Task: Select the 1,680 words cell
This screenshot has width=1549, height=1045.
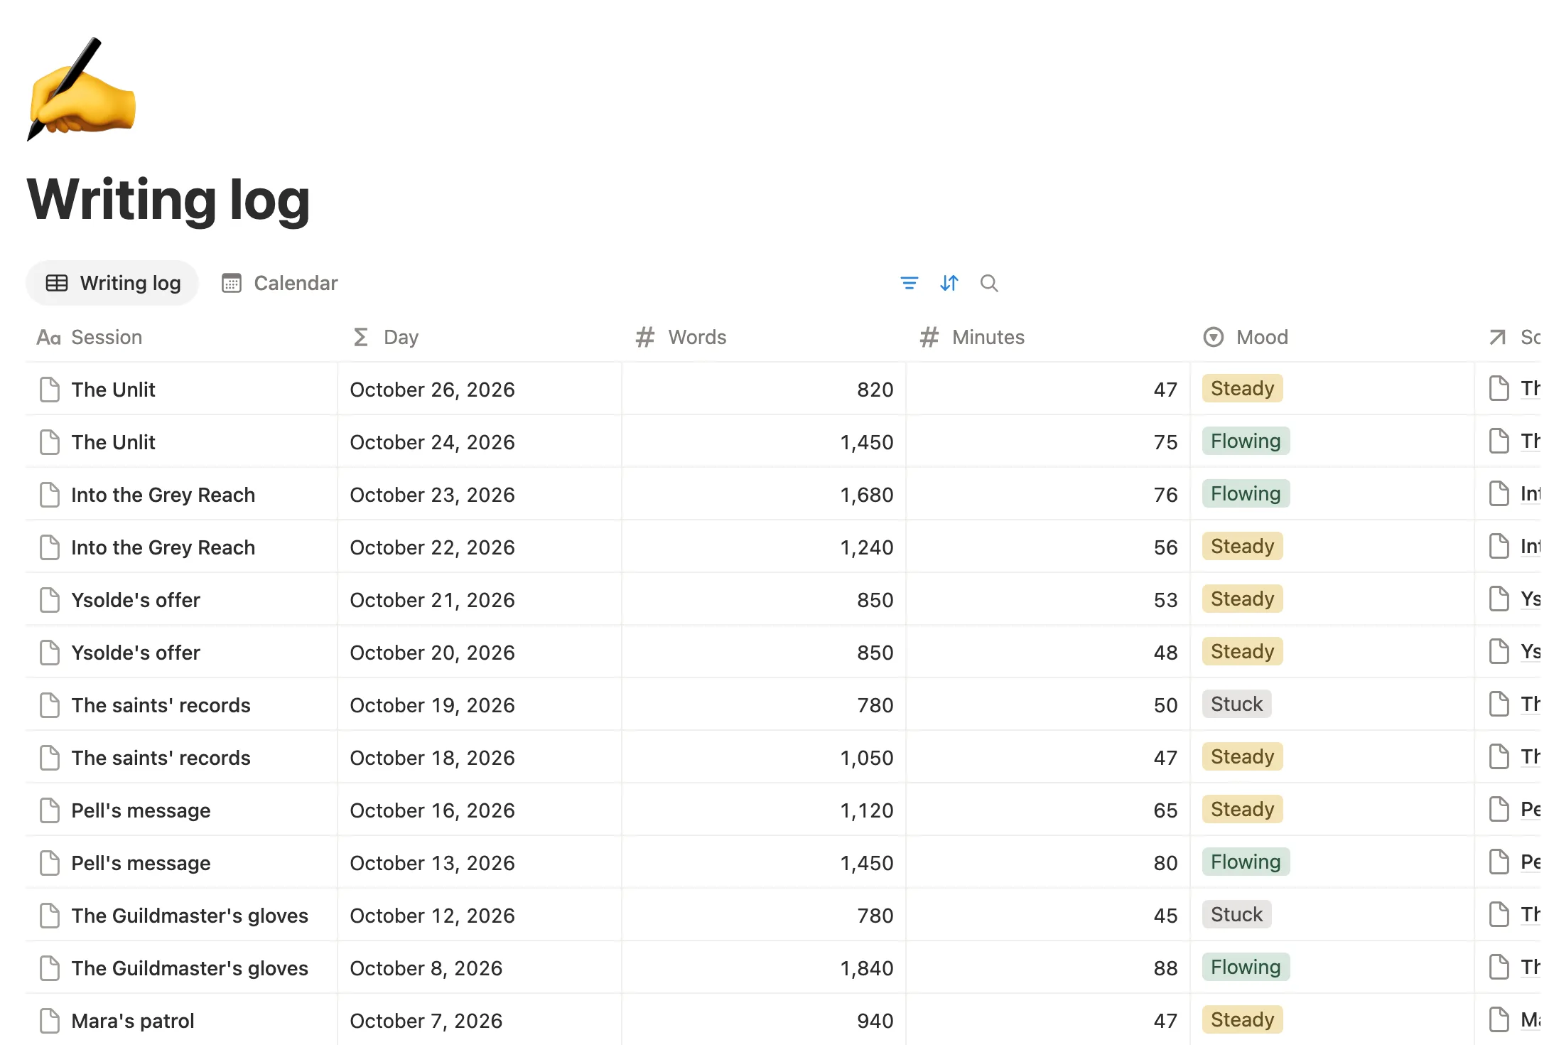Action: point(764,495)
